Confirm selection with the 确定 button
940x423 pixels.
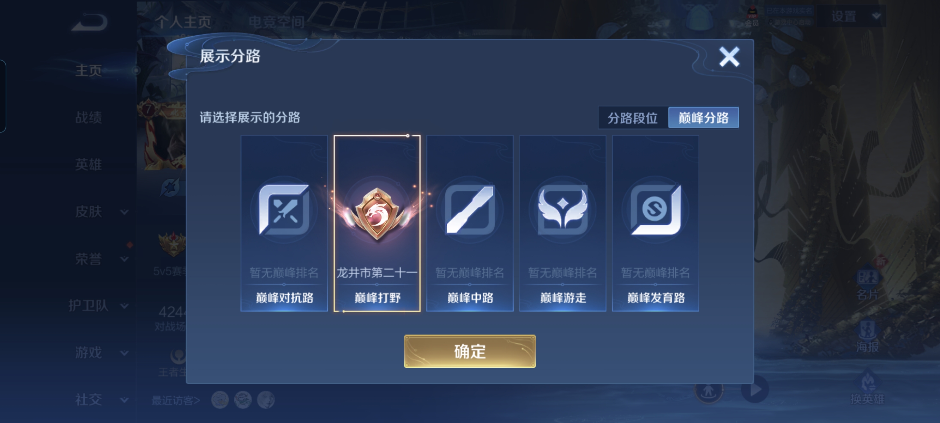pos(470,351)
